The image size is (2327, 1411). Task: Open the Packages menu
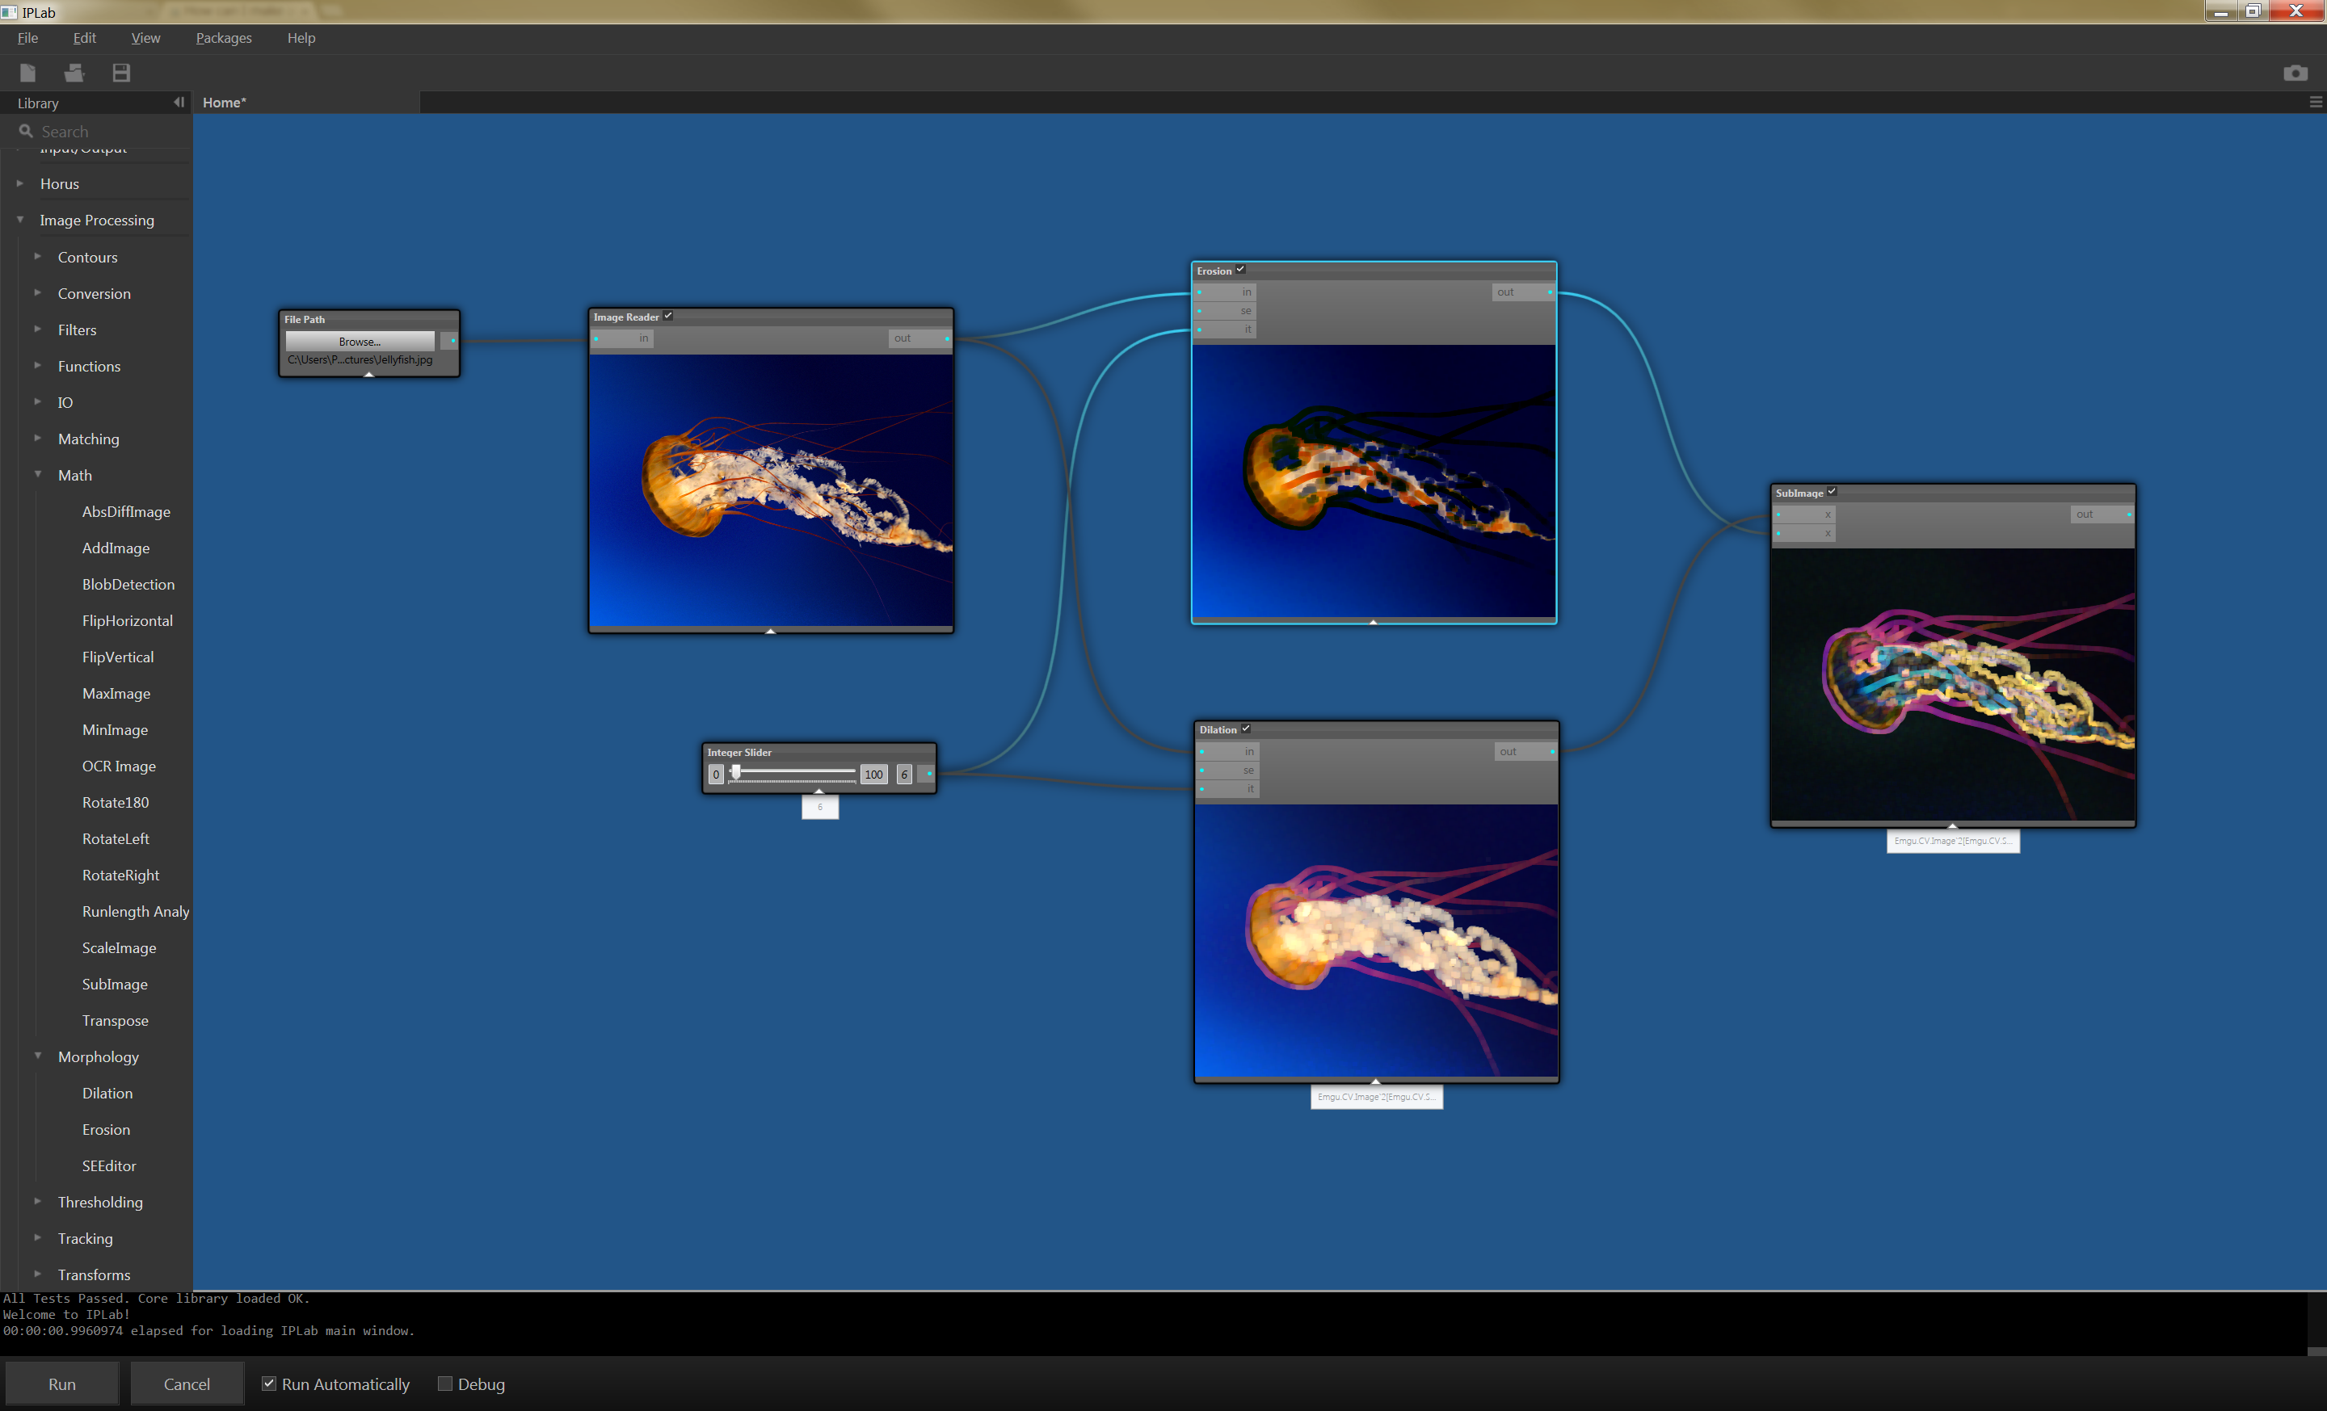pyautogui.click(x=223, y=38)
